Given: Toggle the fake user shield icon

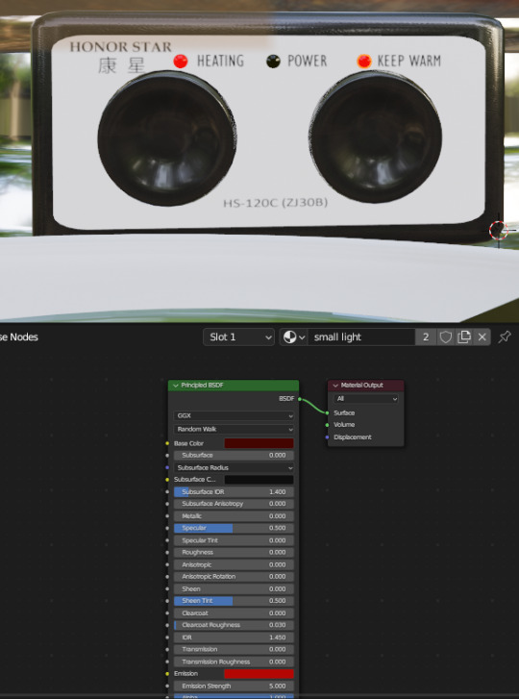Looking at the screenshot, I should point(446,337).
